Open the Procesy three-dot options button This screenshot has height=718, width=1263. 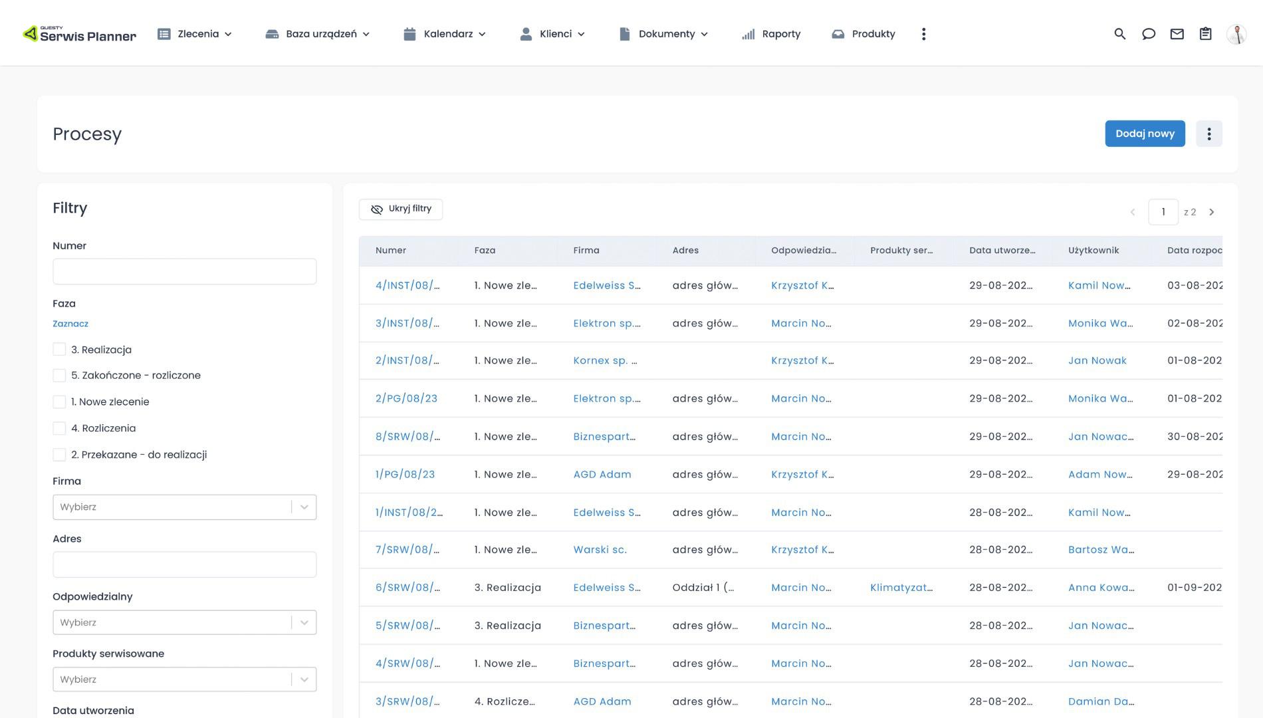[1208, 134]
